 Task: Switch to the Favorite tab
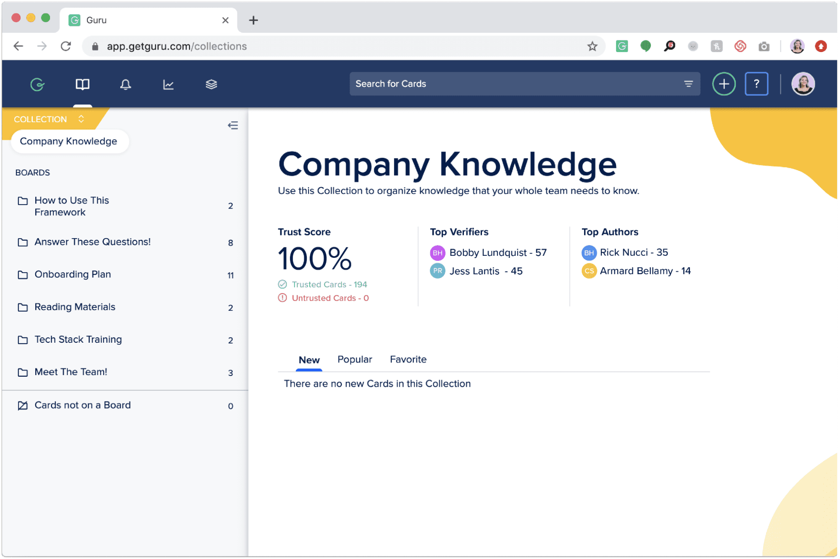[x=408, y=359]
